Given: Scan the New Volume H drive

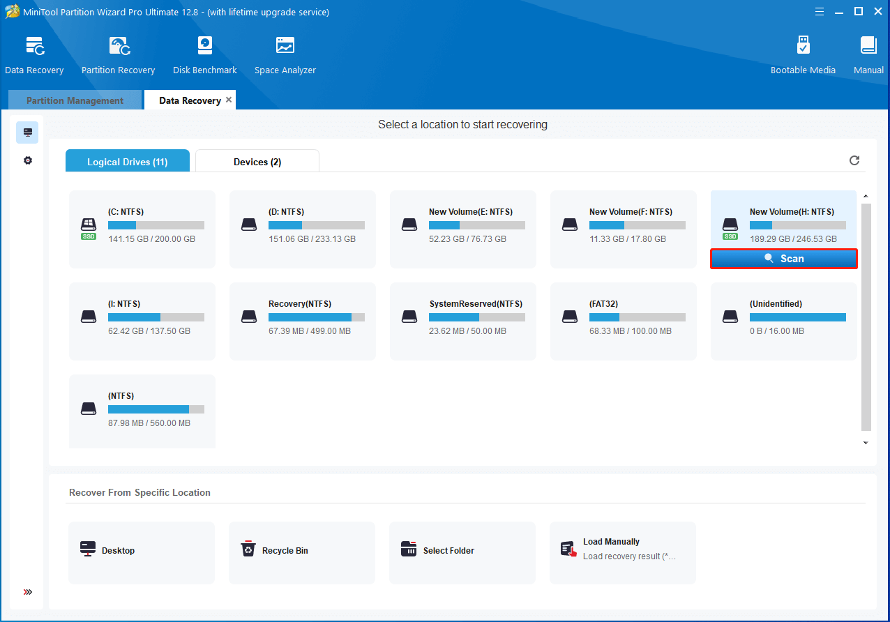Looking at the screenshot, I should [784, 259].
